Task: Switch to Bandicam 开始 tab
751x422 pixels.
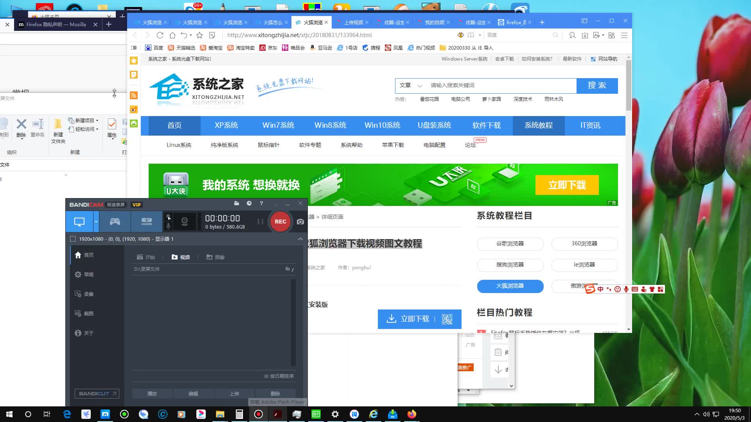Action: 146,257
